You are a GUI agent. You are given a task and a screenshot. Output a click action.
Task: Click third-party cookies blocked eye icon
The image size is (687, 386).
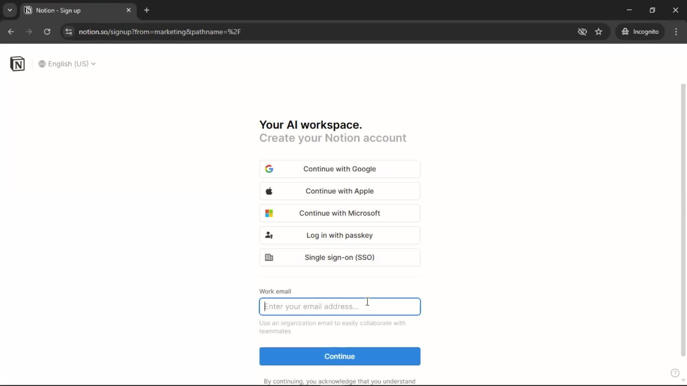click(582, 32)
